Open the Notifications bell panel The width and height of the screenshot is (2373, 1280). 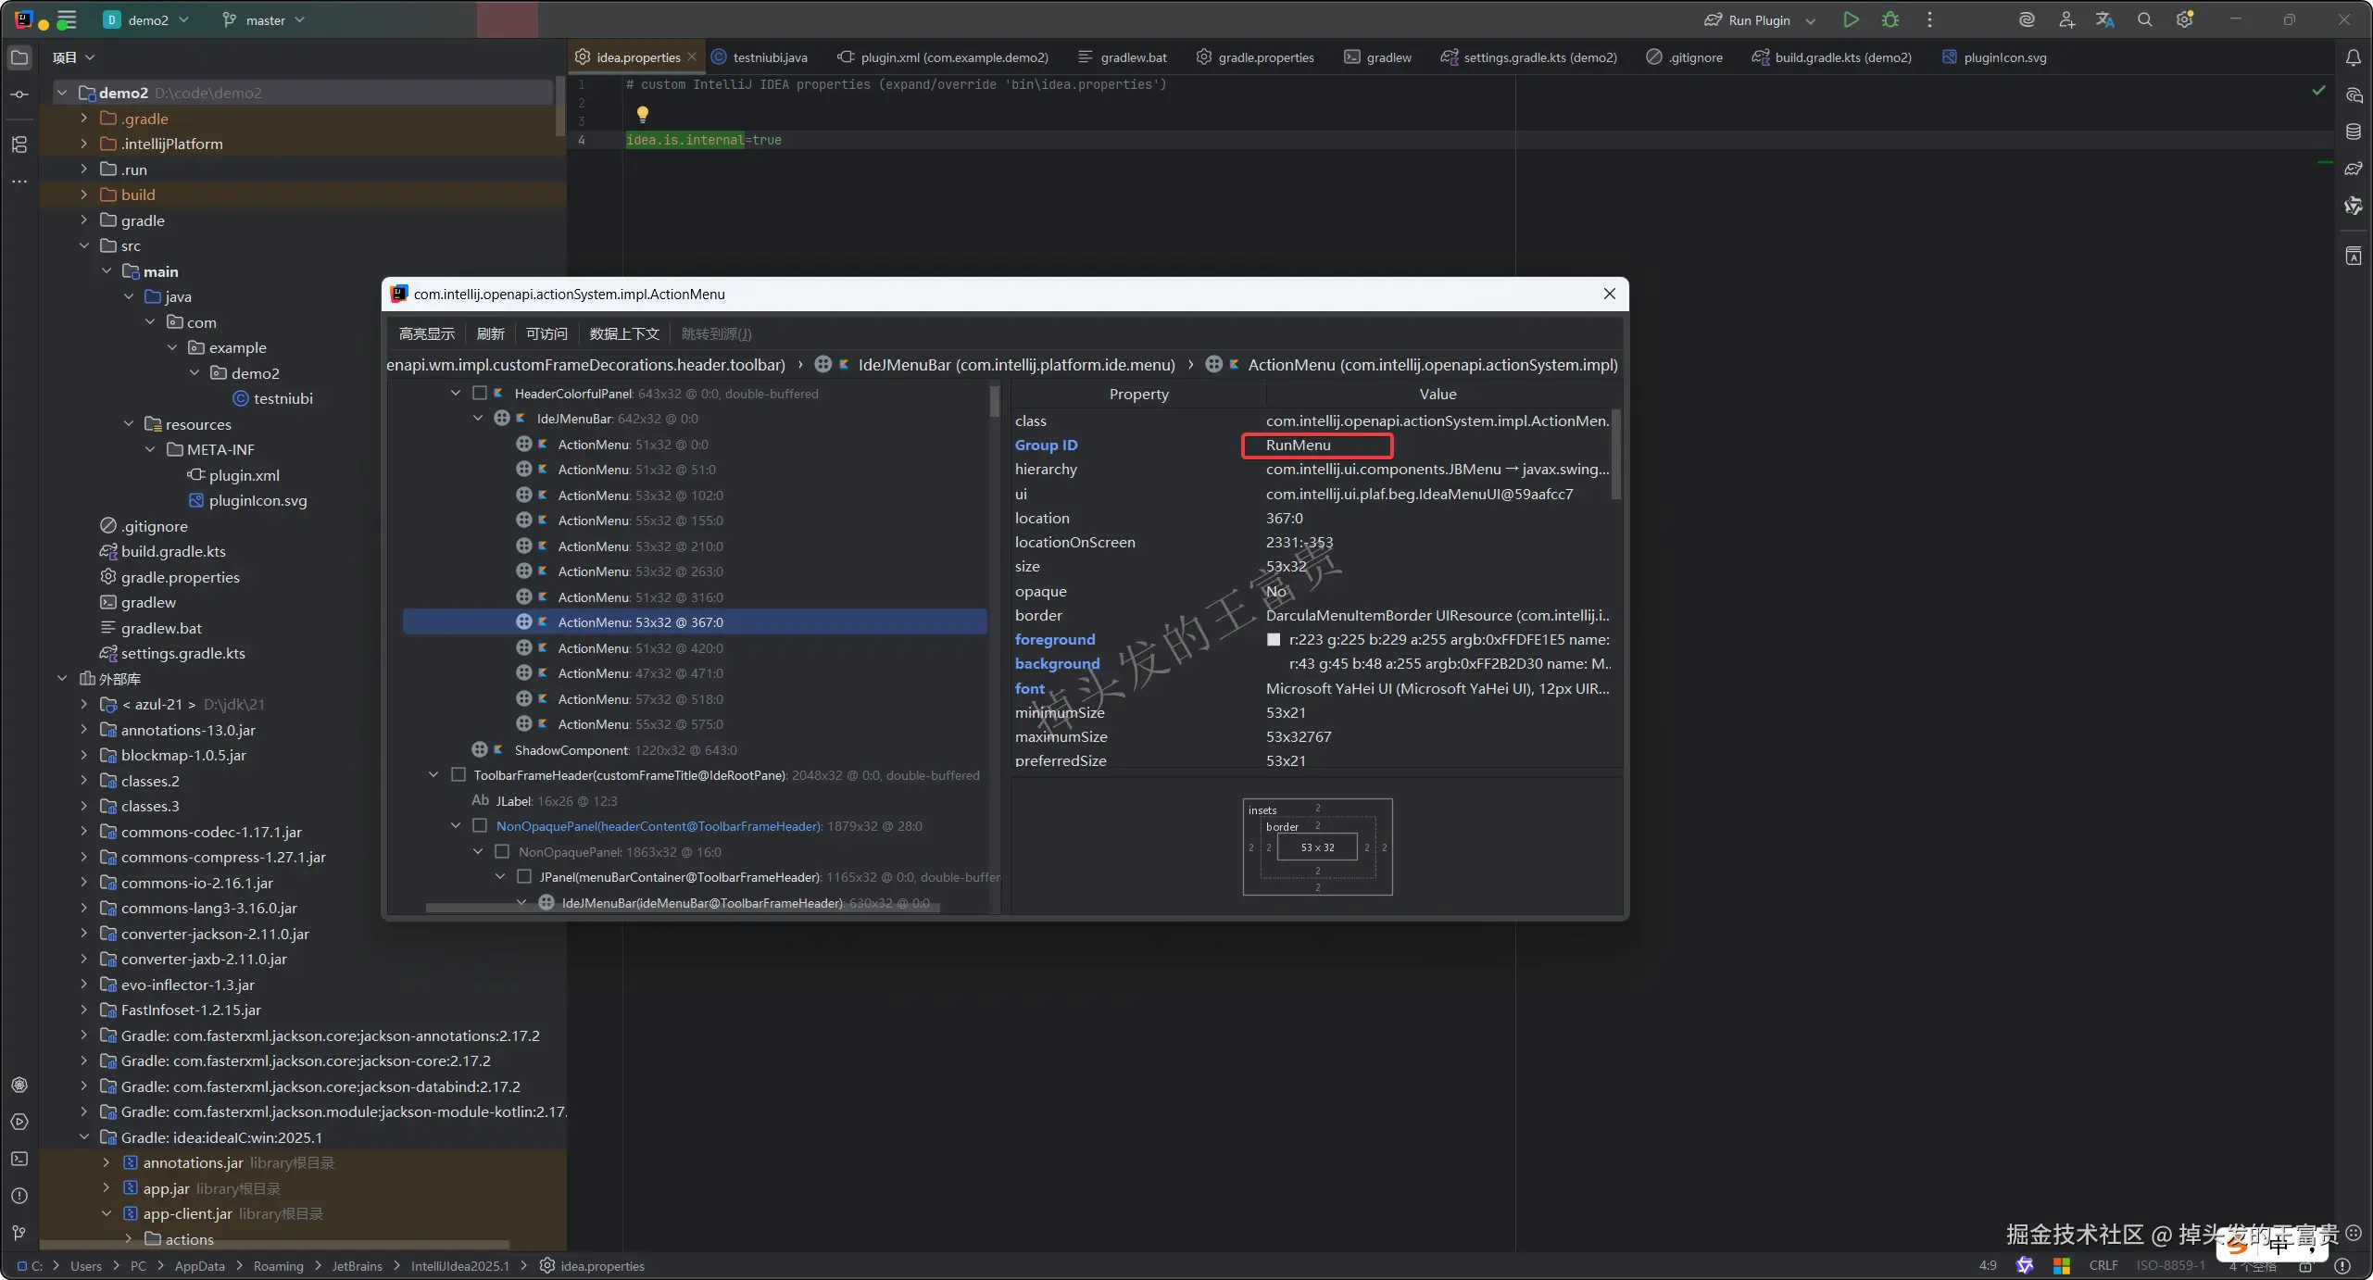2353,57
